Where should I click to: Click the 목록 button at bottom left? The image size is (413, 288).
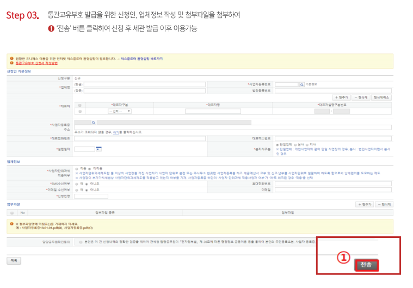tap(13, 261)
